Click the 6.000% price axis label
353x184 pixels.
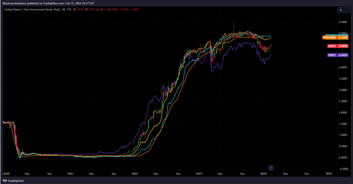[343, 22]
